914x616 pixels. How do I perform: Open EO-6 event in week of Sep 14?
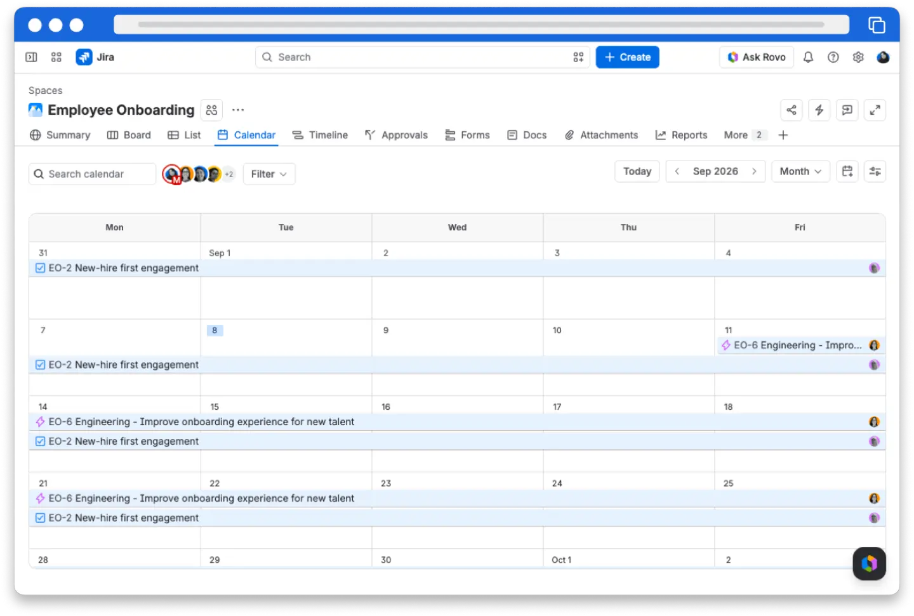457,422
